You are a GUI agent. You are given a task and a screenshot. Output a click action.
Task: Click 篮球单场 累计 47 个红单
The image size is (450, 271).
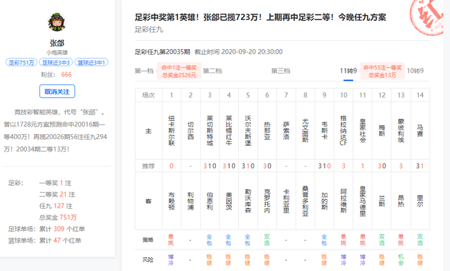[x=44, y=241]
